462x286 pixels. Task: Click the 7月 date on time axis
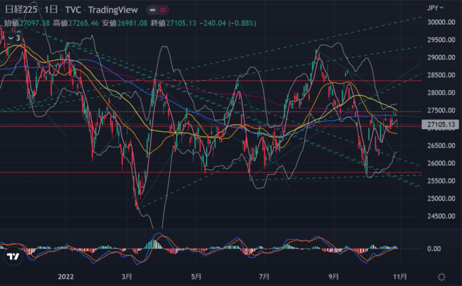tap(266, 277)
